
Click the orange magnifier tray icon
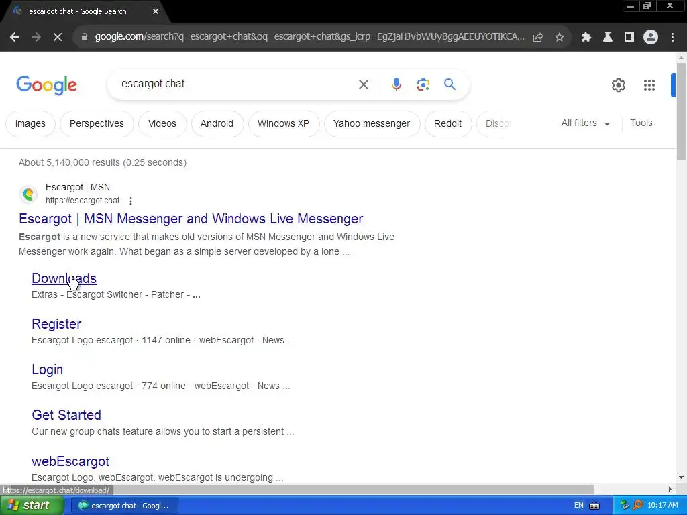637,506
